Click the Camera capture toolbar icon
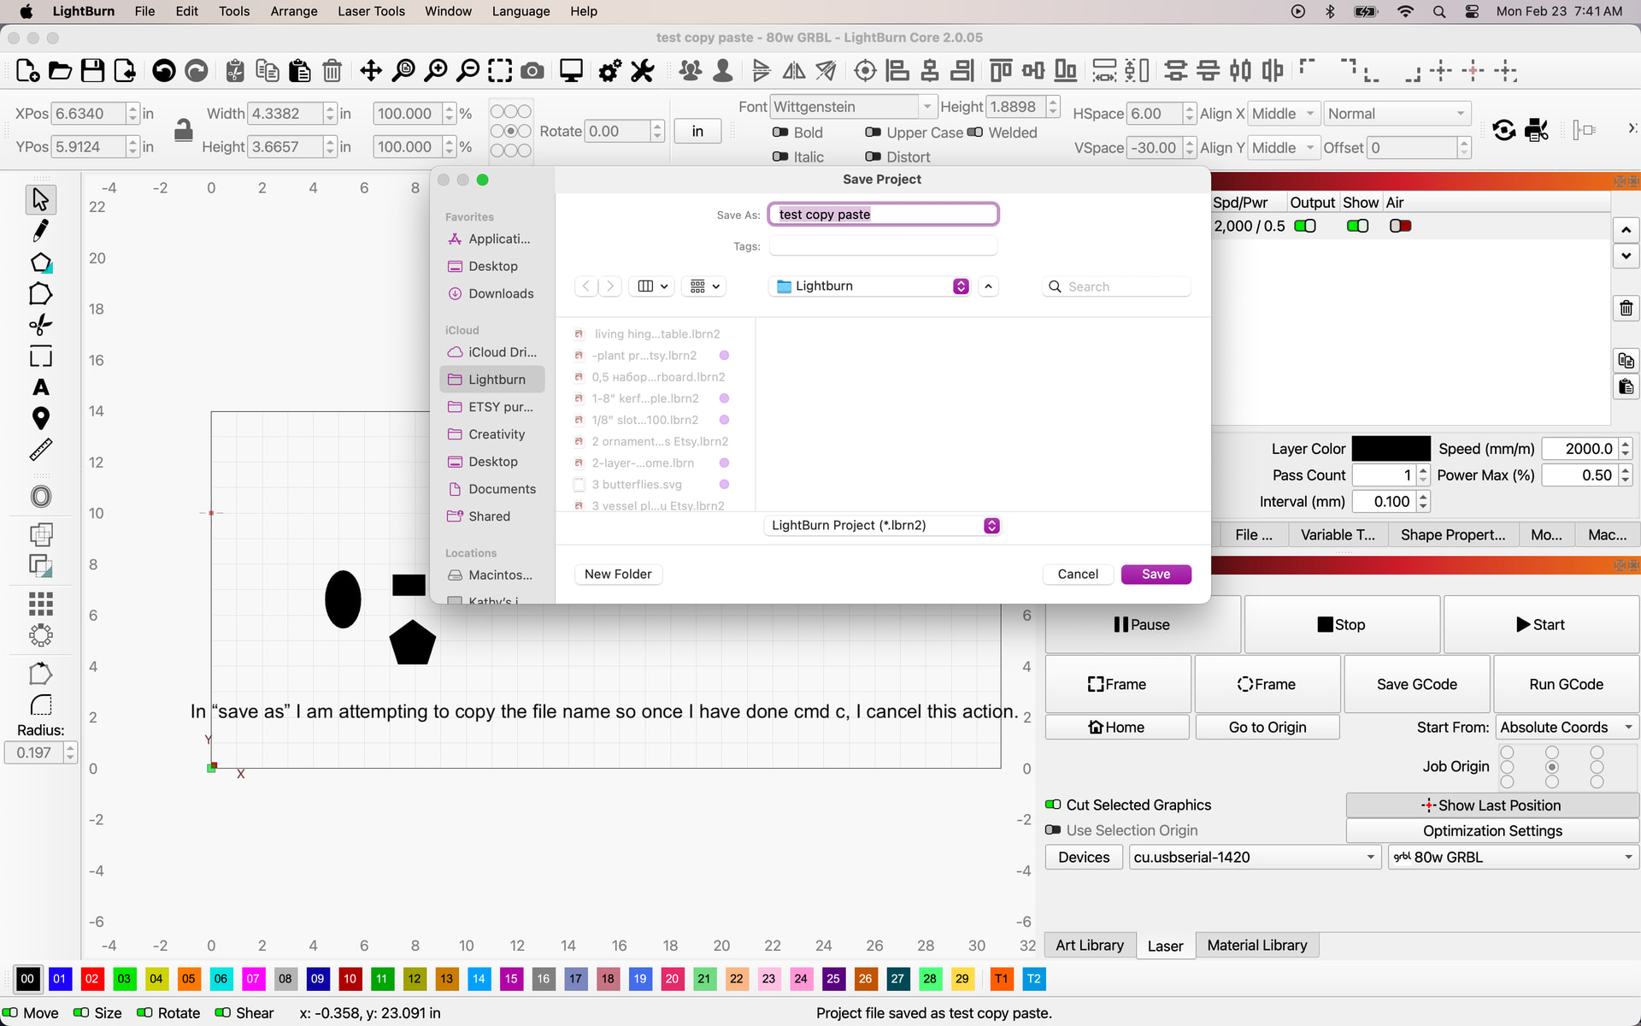The width and height of the screenshot is (1641, 1026). point(532,71)
